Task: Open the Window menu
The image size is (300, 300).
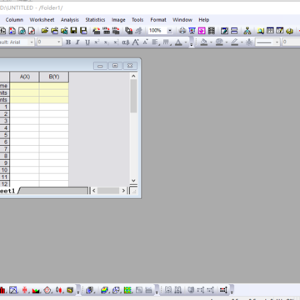Action: (182, 20)
